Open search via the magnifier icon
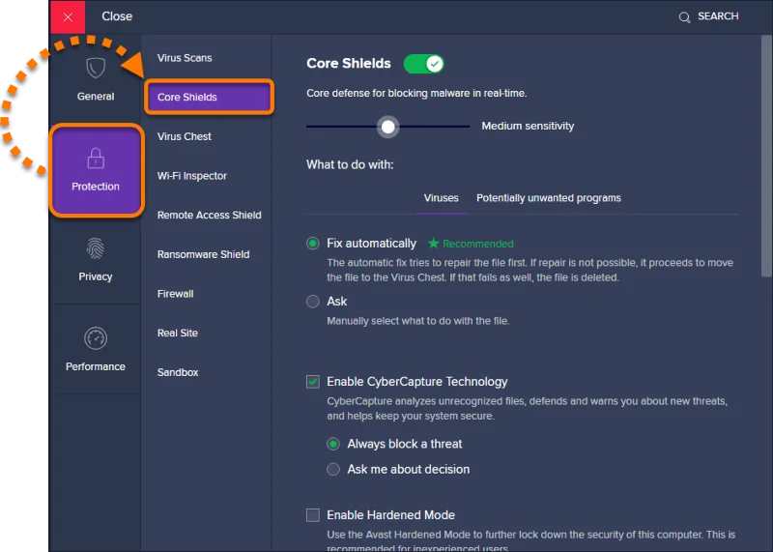The image size is (773, 552). coord(684,17)
